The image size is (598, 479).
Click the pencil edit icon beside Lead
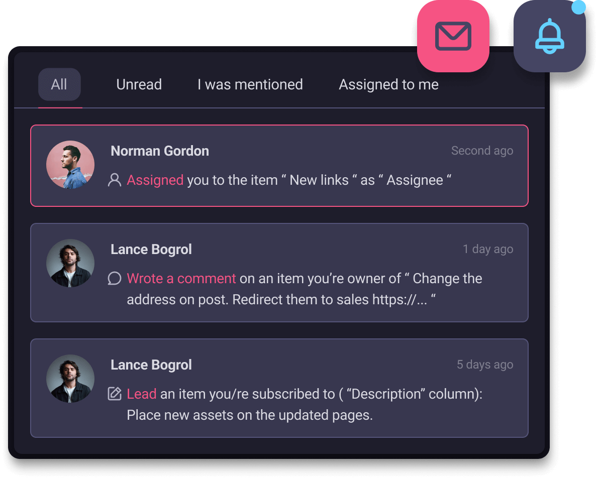[115, 394]
